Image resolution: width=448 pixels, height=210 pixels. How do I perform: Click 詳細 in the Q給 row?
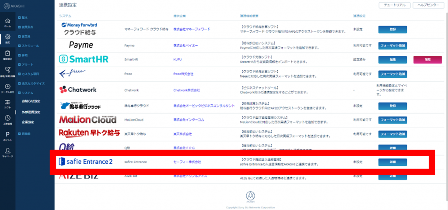coord(392,148)
